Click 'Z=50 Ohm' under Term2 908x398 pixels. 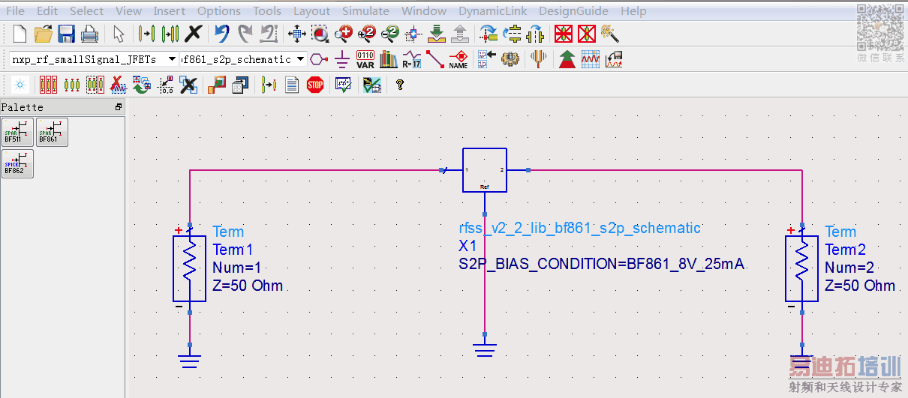click(x=861, y=286)
